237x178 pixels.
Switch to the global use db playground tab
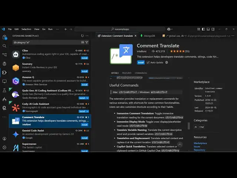coord(196,36)
